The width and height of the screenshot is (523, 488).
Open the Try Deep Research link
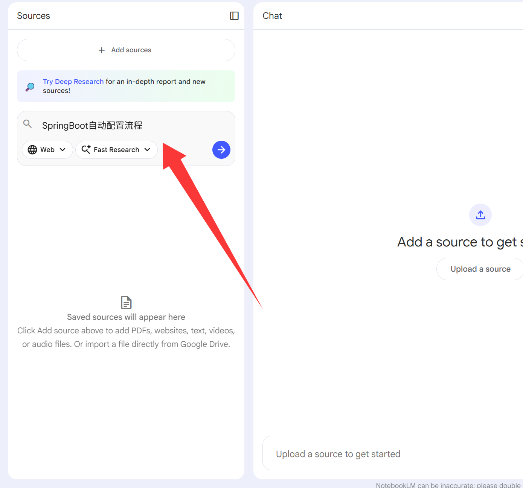[73, 82]
